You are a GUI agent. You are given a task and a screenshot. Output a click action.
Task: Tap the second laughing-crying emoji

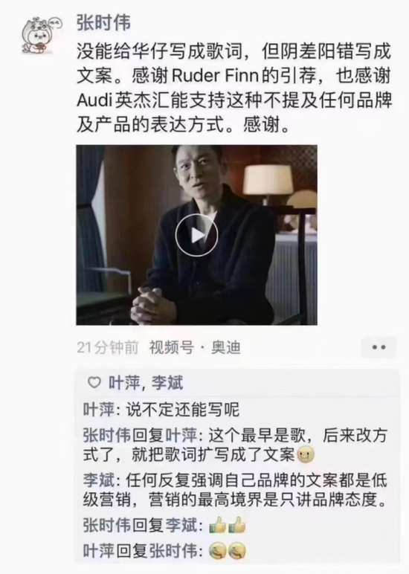(236, 551)
